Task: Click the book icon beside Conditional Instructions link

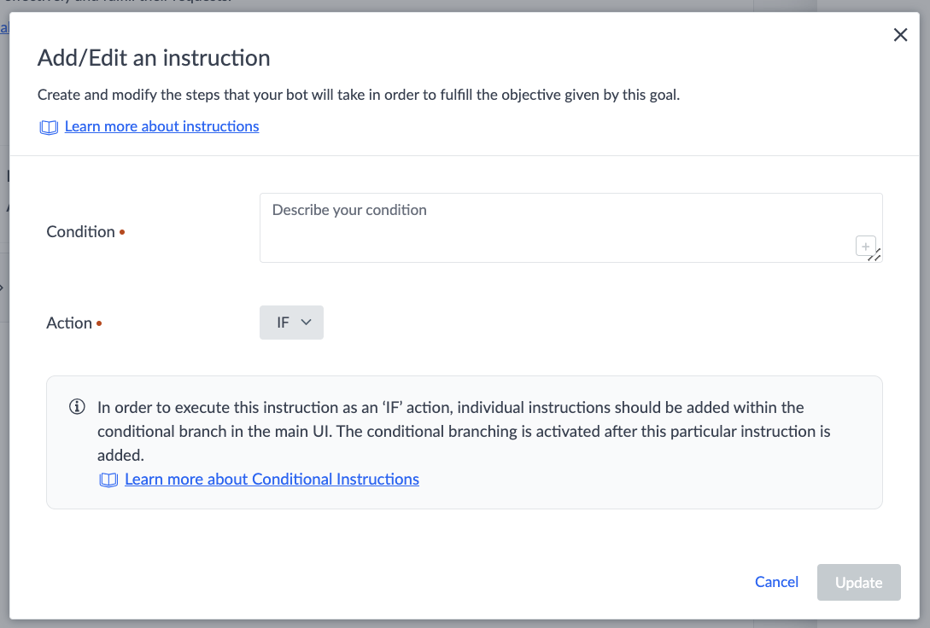Action: (108, 480)
